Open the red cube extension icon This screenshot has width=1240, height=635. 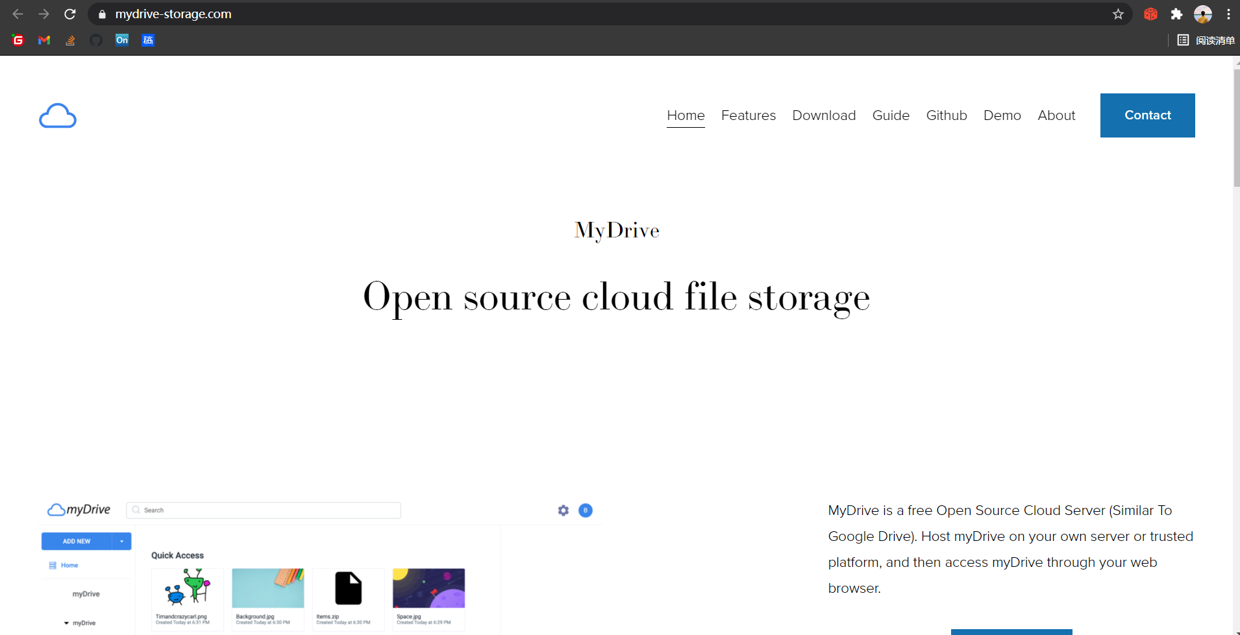(1150, 14)
